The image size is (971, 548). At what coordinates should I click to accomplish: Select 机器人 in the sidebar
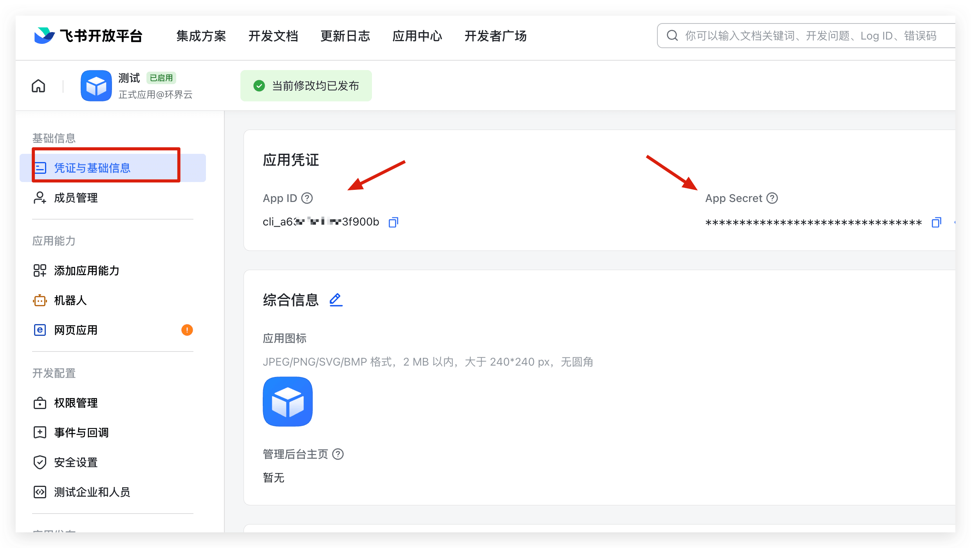click(70, 300)
